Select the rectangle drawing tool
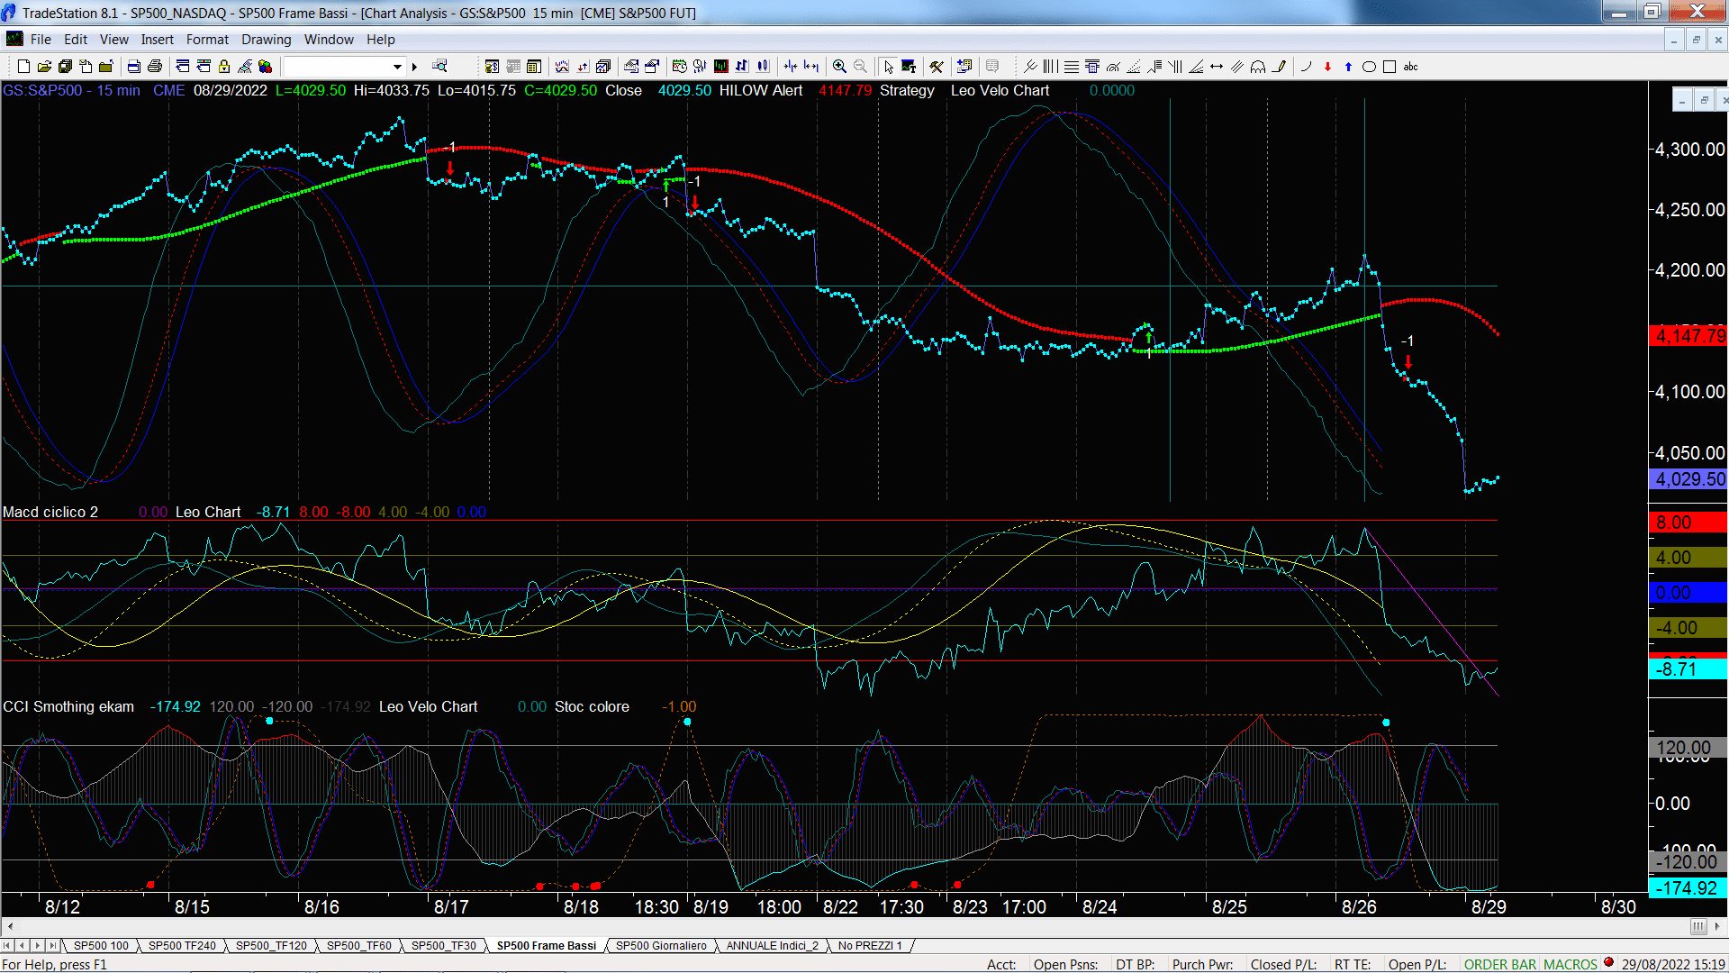The image size is (1729, 973). pyautogui.click(x=1390, y=67)
